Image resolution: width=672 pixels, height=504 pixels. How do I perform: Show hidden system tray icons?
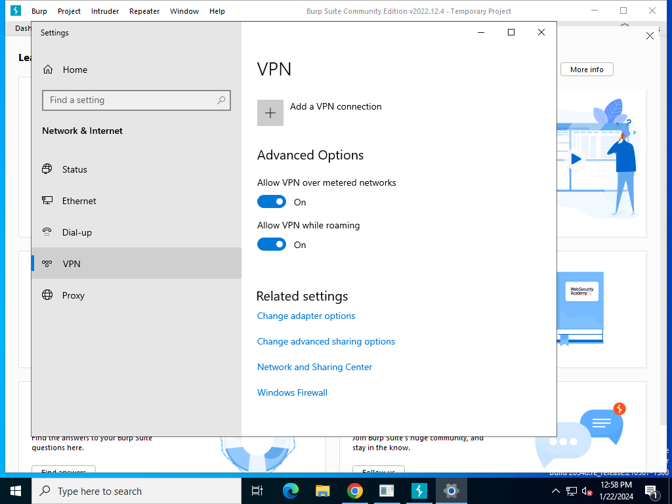tap(555, 491)
